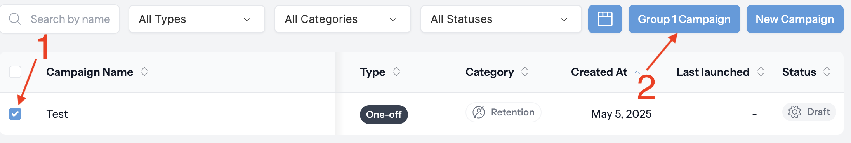Viewport: 851px width, 143px height.
Task: Click the calendar view icon button
Action: point(605,19)
